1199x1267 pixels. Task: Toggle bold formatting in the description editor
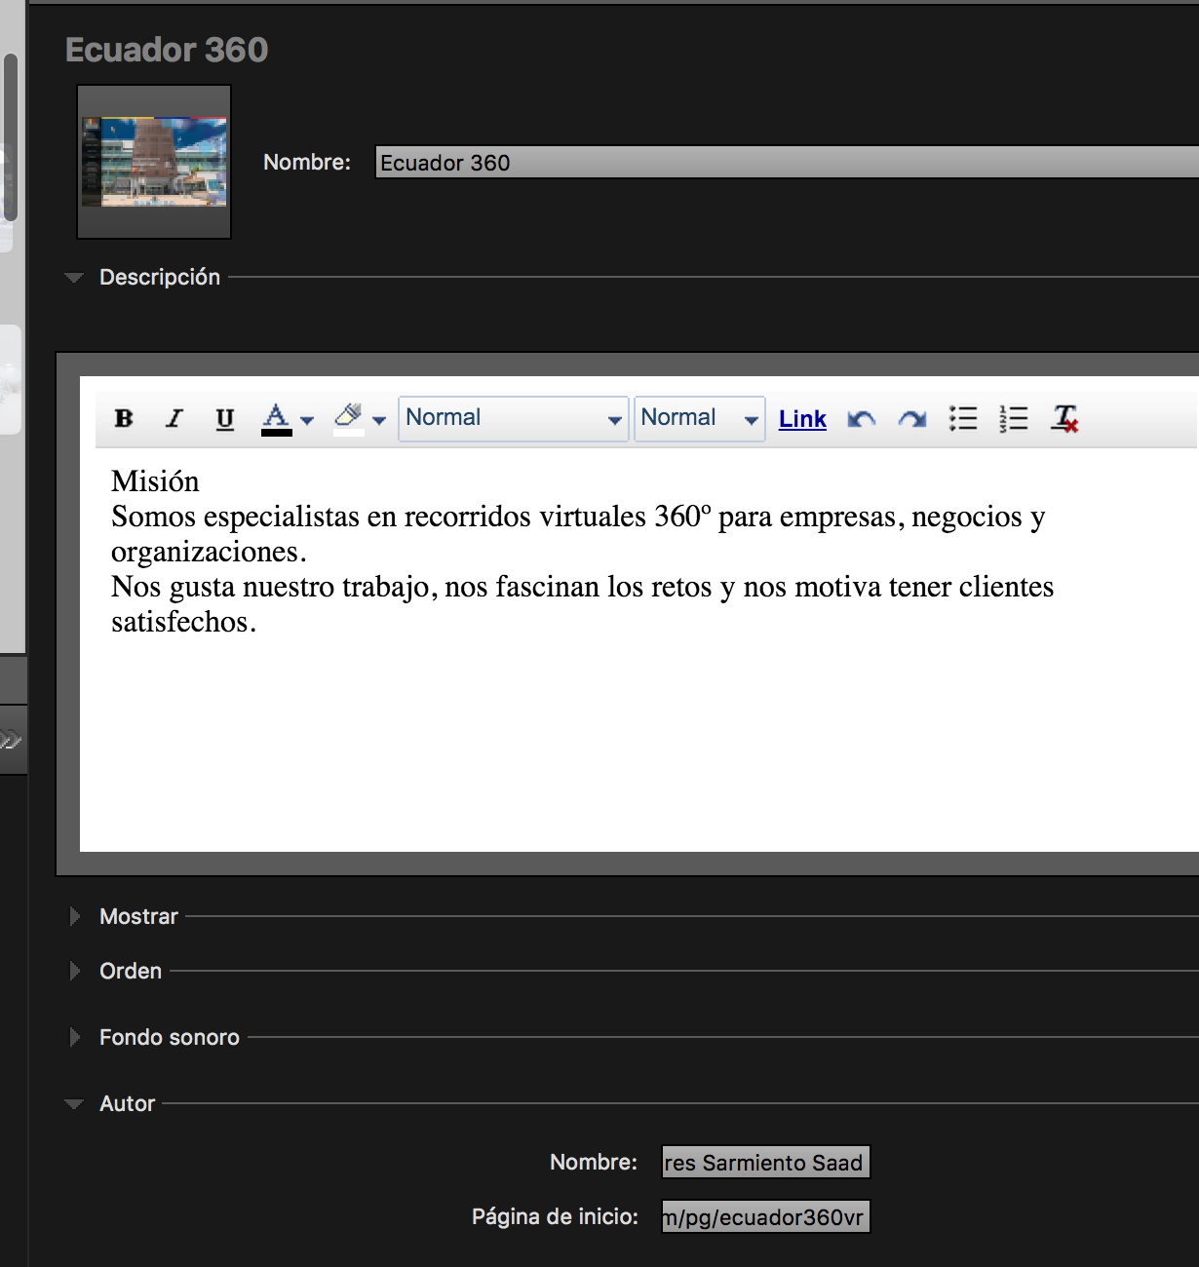pyautogui.click(x=124, y=418)
